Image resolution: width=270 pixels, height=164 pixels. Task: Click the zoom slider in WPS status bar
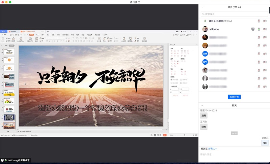[185, 135]
